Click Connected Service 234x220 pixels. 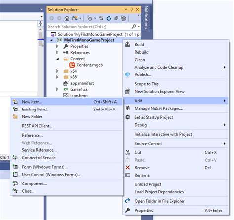point(67,158)
